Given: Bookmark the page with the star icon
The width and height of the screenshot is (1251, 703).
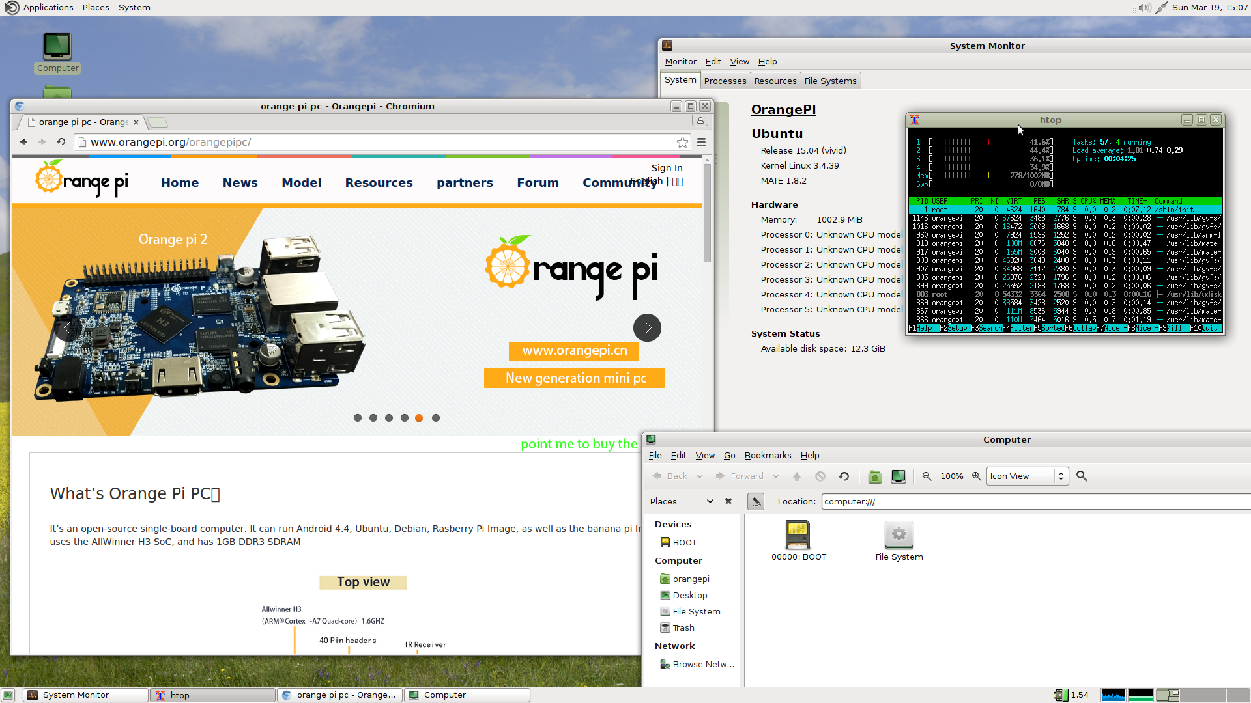Looking at the screenshot, I should [x=682, y=142].
